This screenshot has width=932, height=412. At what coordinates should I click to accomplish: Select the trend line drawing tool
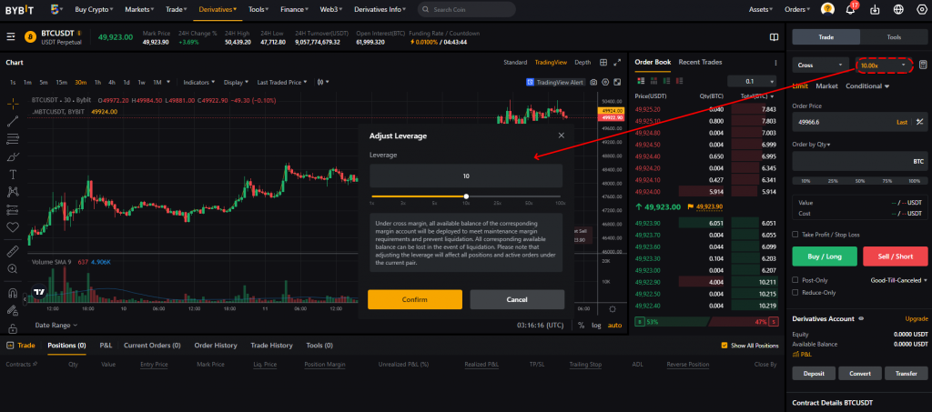point(13,122)
